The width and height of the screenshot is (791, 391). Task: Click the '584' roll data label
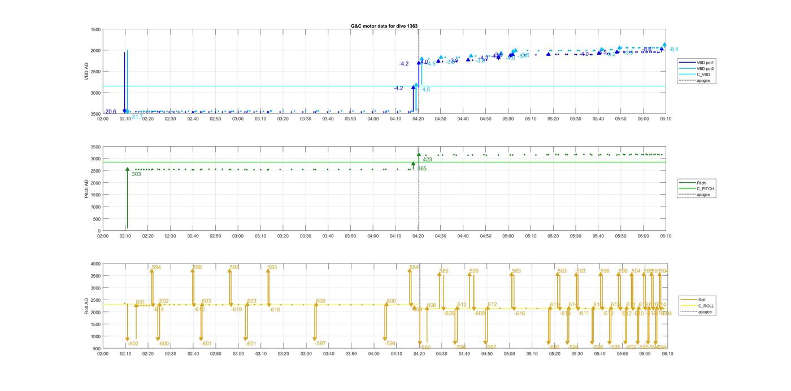point(414,267)
